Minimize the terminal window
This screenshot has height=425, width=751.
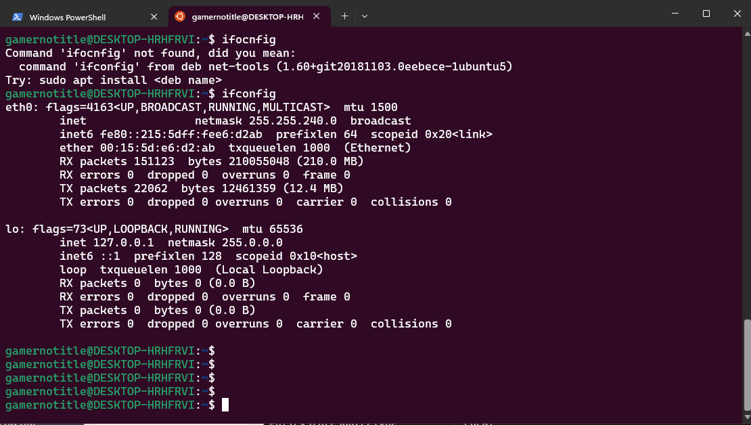[x=675, y=14]
